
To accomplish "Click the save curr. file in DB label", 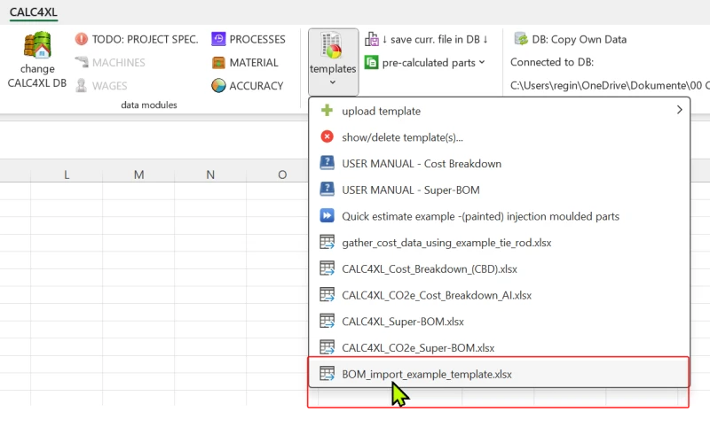I will 435,39.
